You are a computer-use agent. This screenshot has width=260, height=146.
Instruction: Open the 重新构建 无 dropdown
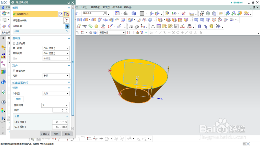click(55, 105)
